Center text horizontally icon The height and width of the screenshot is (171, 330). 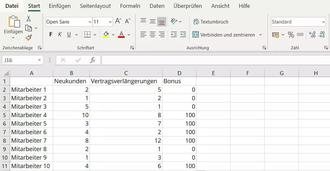(x=153, y=34)
